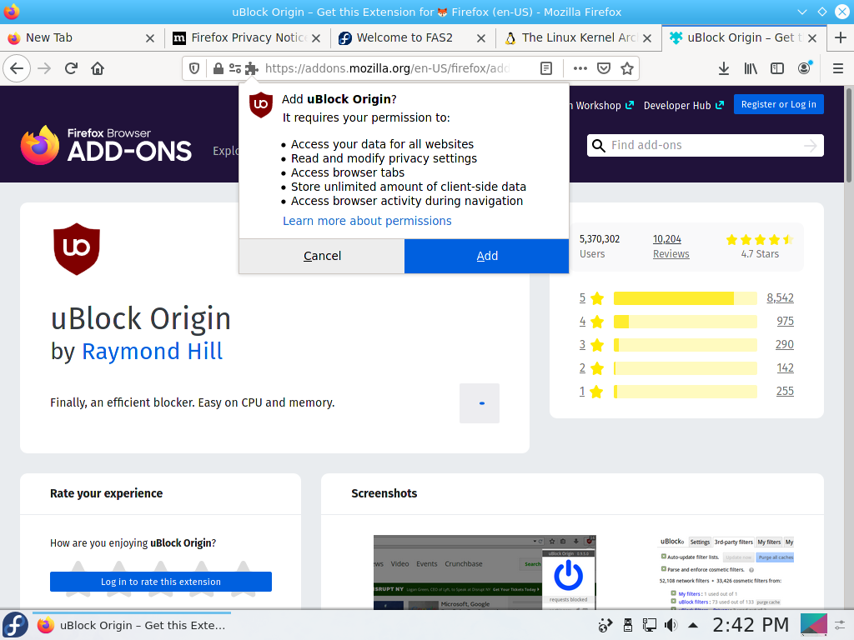
Task: Switch to the New Tab tab
Action: pyautogui.click(x=82, y=37)
